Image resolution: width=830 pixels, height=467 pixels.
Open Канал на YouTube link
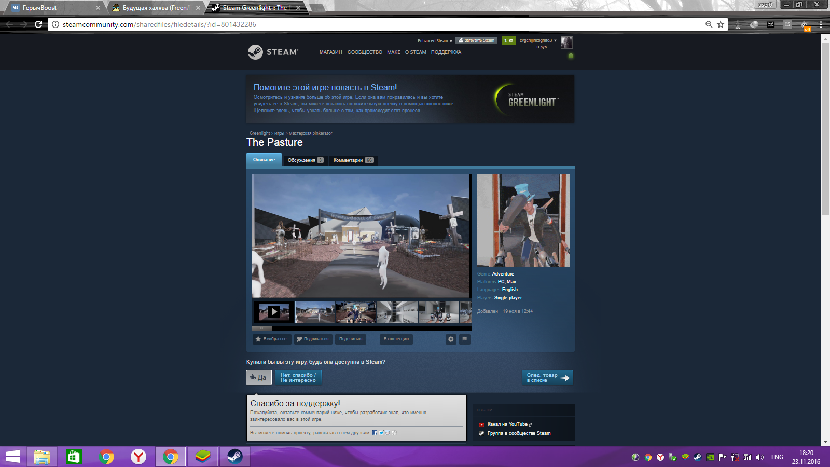point(507,424)
